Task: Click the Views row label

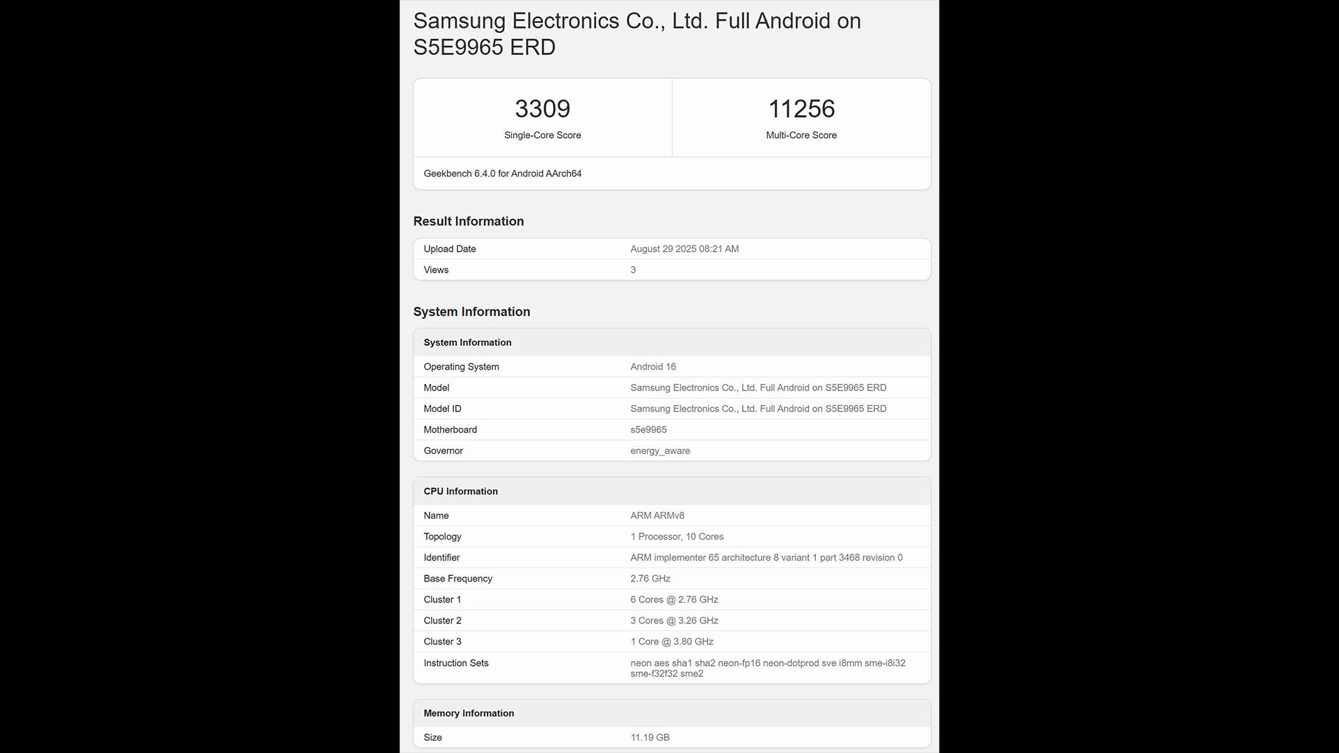Action: pos(436,270)
